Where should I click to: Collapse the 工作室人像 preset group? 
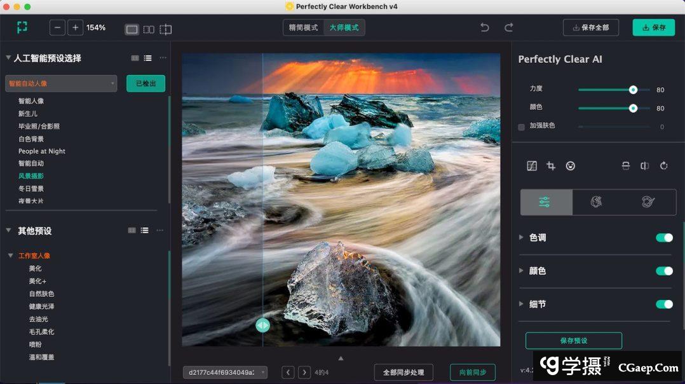[11, 256]
